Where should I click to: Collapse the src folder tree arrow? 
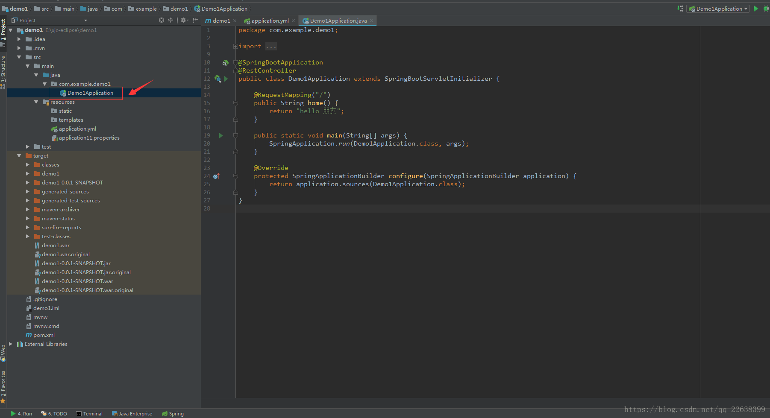[x=19, y=57]
